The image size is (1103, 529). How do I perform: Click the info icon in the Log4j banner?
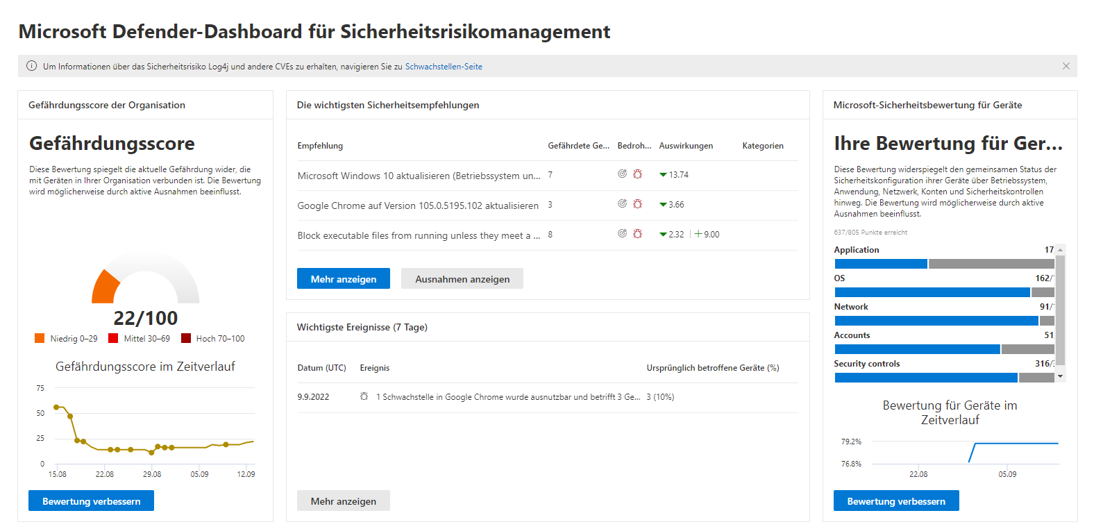pyautogui.click(x=31, y=66)
